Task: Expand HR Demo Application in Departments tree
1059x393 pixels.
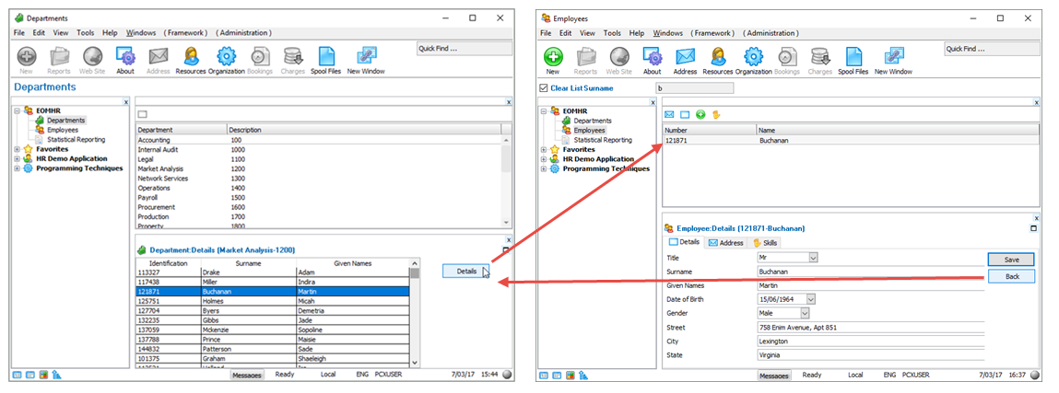Action: [18, 159]
